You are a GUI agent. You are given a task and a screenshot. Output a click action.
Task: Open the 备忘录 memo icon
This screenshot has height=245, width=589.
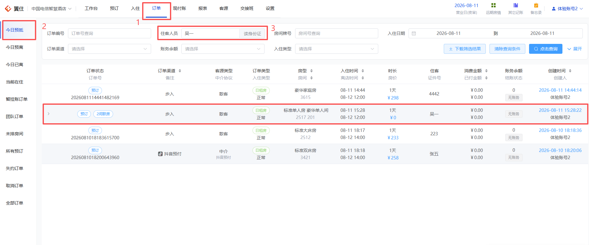536,5
